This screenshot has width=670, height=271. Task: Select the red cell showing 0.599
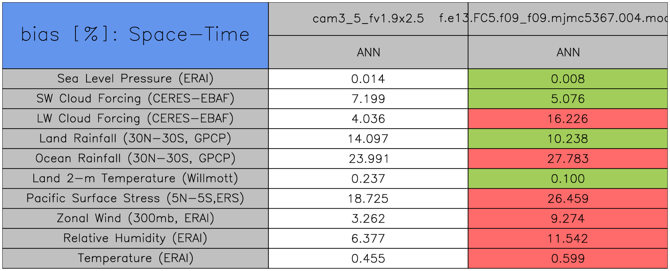568,258
